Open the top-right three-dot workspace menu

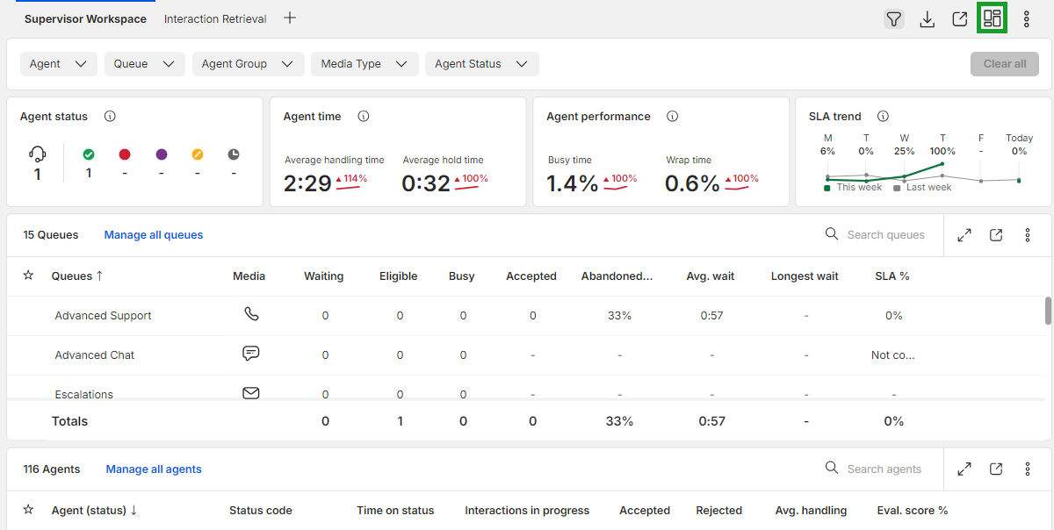1027,18
